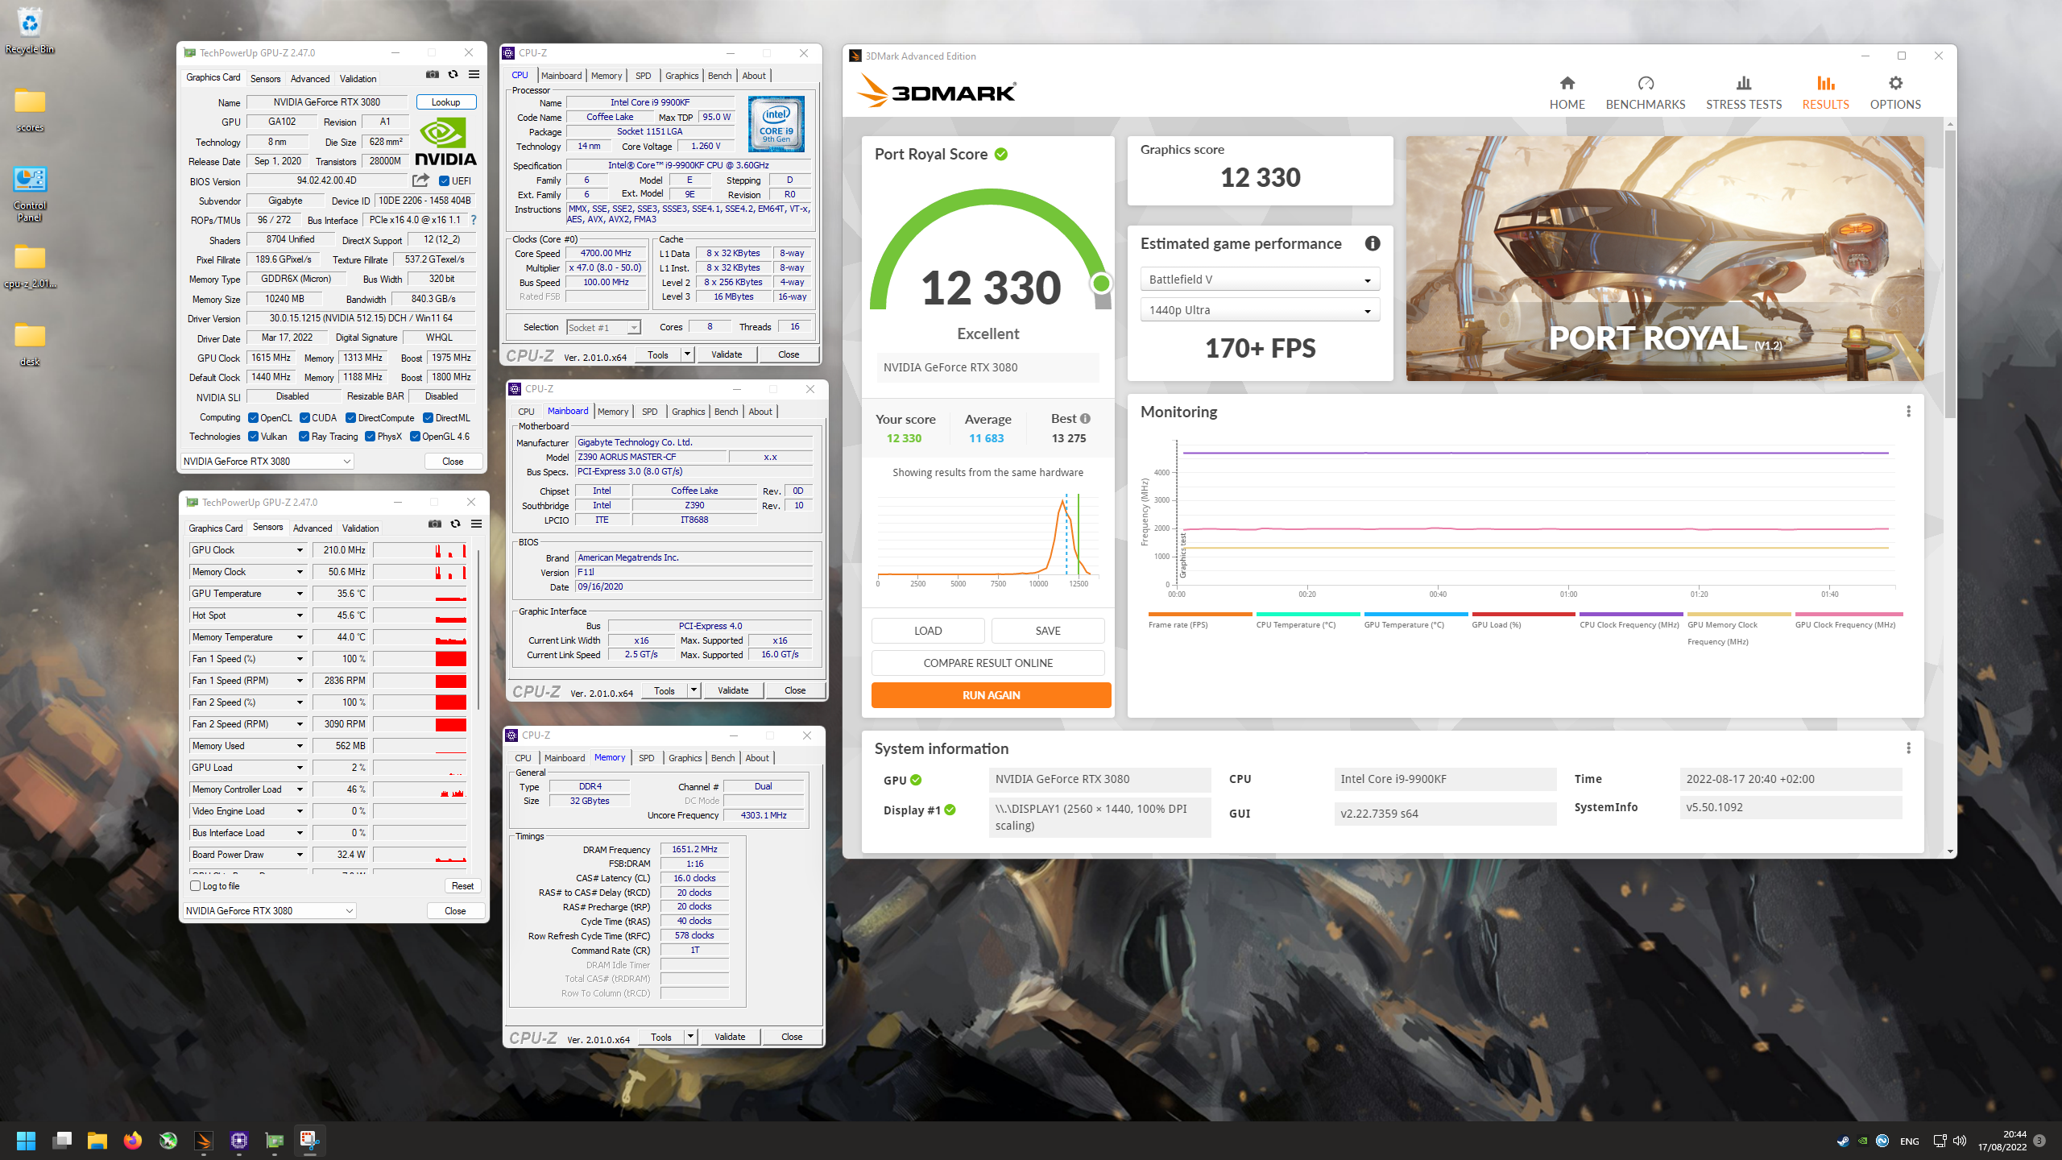Open GPU selector dropdown in GPU-Z Sensors window

tap(270, 911)
